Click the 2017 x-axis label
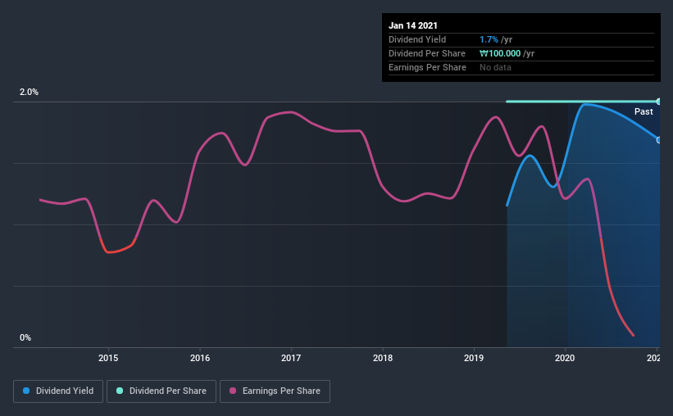This screenshot has height=416, width=673. tap(291, 358)
